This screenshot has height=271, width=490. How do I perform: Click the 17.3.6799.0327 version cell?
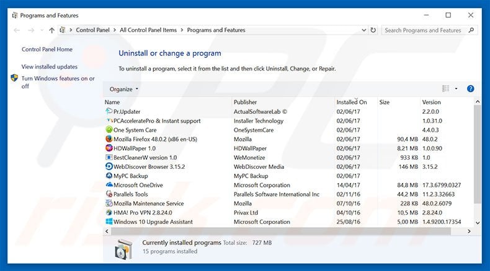pos(442,185)
